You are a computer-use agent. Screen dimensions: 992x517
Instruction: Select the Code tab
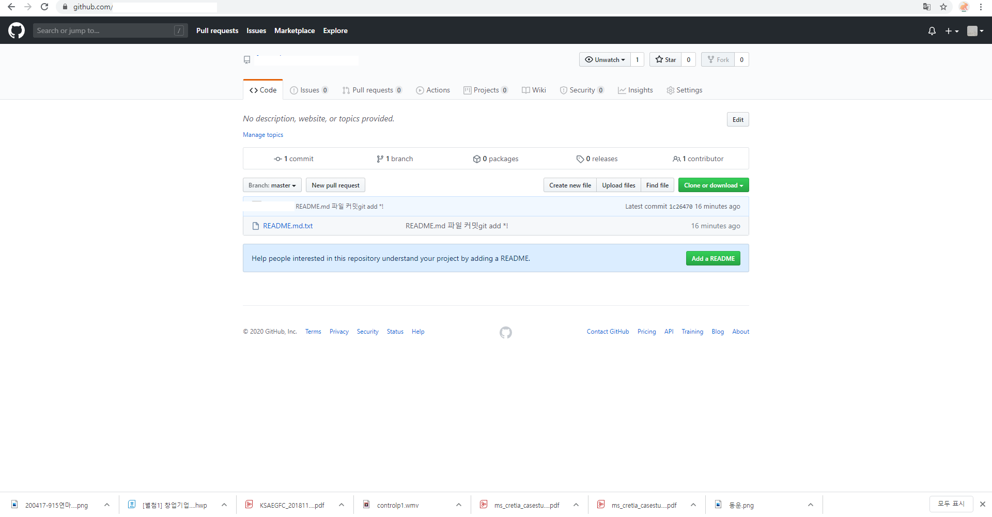[x=263, y=90]
